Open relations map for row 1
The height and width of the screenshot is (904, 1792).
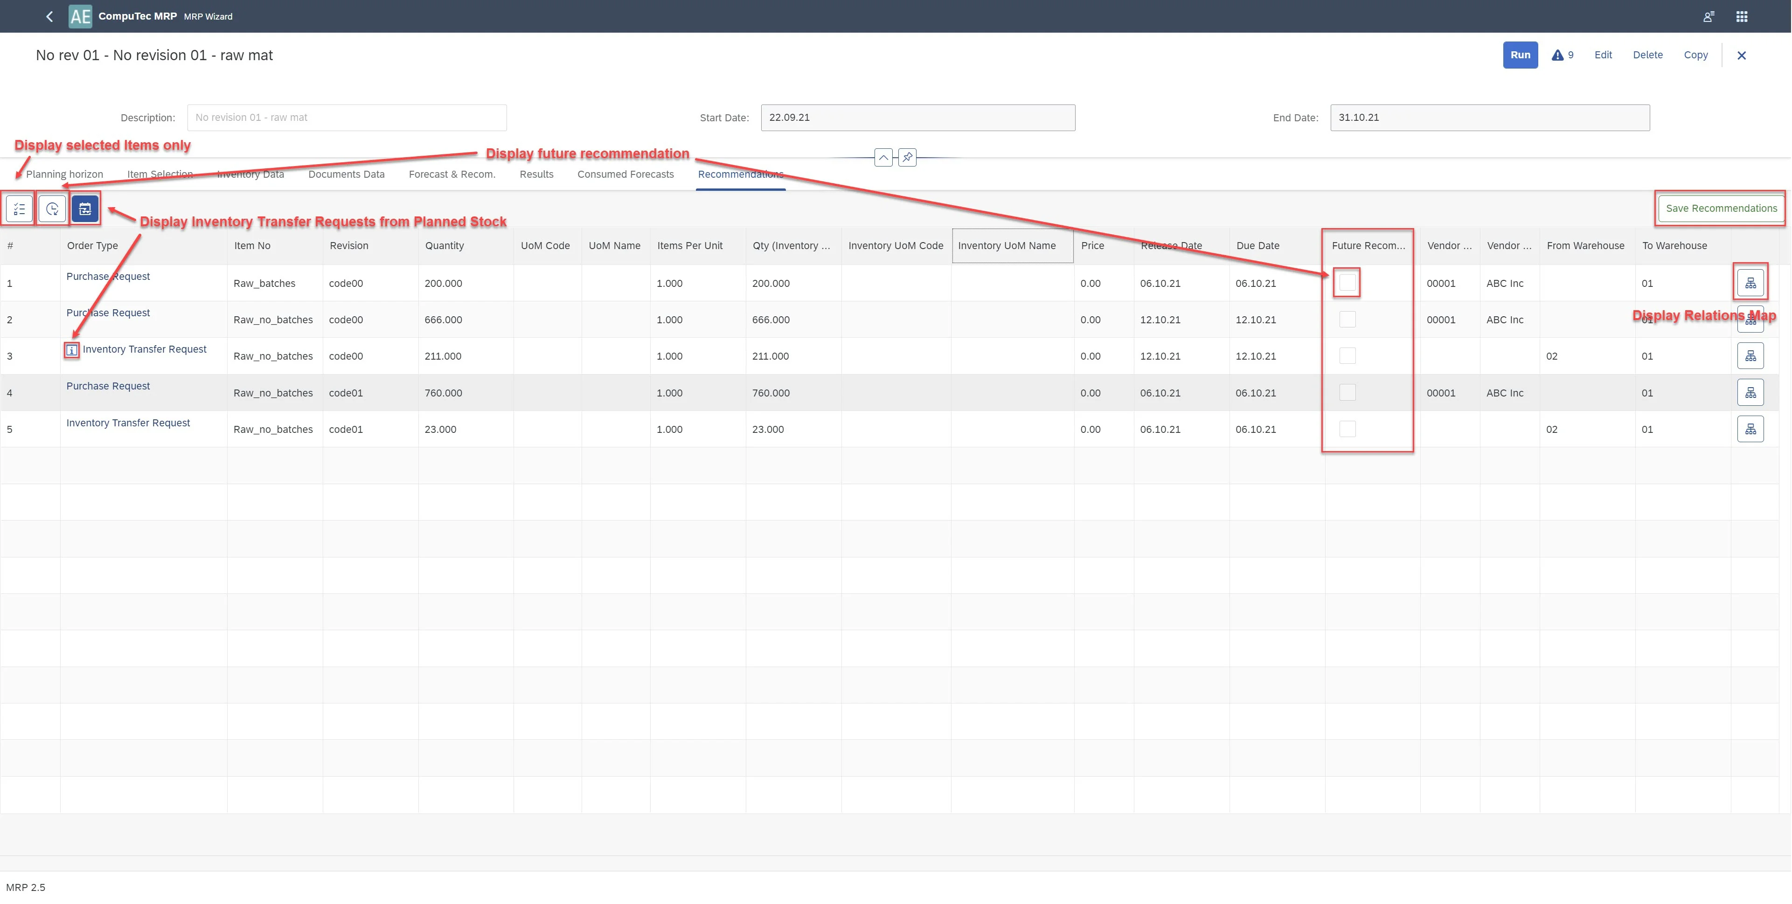pos(1750,283)
